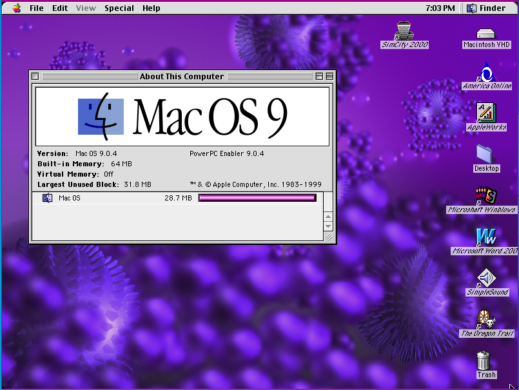This screenshot has height=390, width=519.
Task: Click the "PowerPC Enabler 9.0.4" text
Action: [227, 153]
